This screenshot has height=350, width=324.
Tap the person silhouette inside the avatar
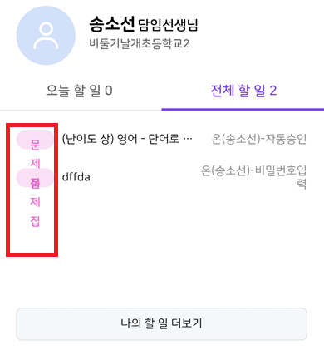pos(46,36)
